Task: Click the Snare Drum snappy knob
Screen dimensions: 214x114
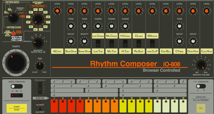Action: click(84, 41)
